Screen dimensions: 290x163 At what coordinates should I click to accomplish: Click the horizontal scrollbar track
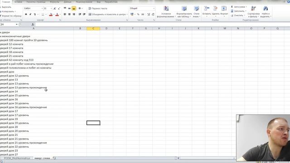(x=206, y=158)
